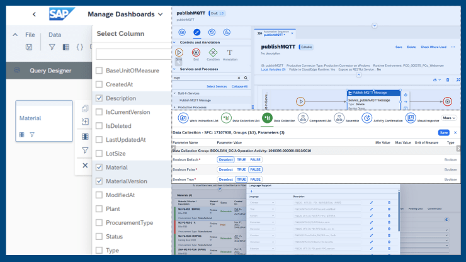Viewport: 466px width, 262px height.
Task: Collapse the toolbar with caret left of File
Action: pyautogui.click(x=15, y=35)
